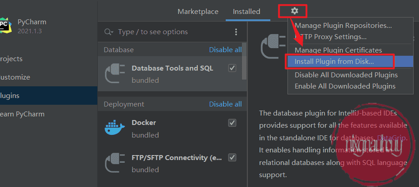
Task: Uncheck the Database Tools and SQL plugin
Action: tap(232, 68)
